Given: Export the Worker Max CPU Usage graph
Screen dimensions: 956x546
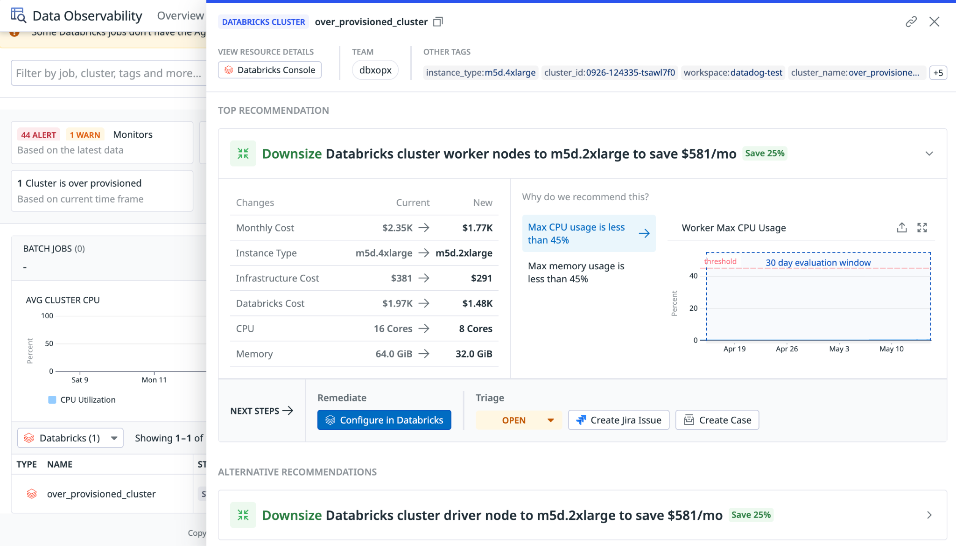Looking at the screenshot, I should tap(902, 228).
